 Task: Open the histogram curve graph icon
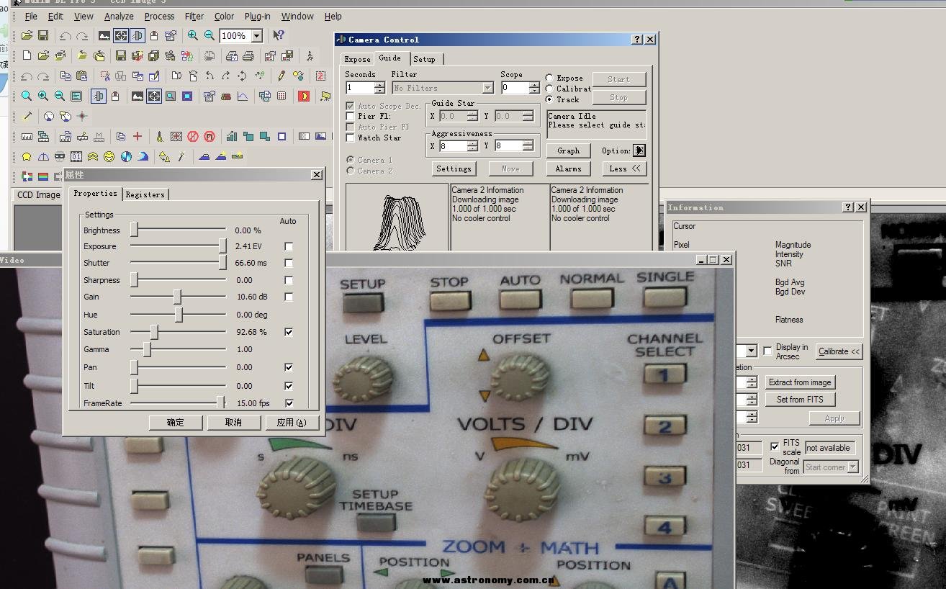click(x=243, y=96)
